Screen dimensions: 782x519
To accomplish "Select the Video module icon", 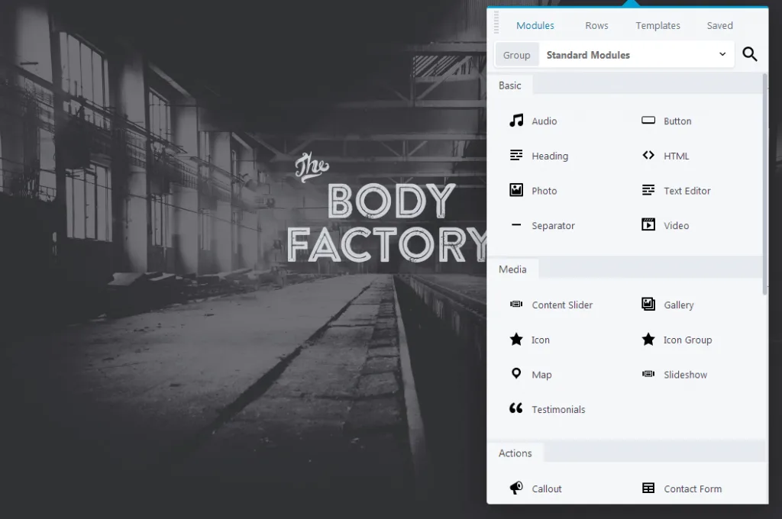I will pyautogui.click(x=648, y=224).
